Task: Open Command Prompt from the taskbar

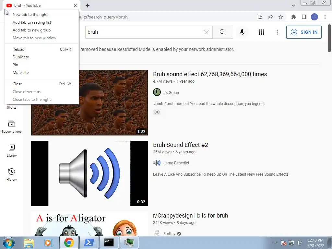Action: (109, 243)
